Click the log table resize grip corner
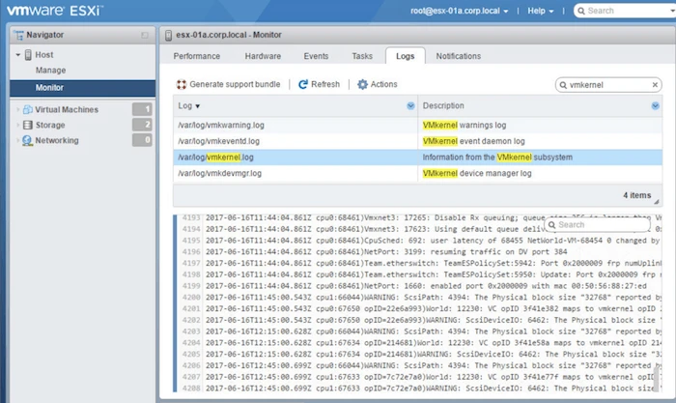The image size is (676, 403). point(656,201)
